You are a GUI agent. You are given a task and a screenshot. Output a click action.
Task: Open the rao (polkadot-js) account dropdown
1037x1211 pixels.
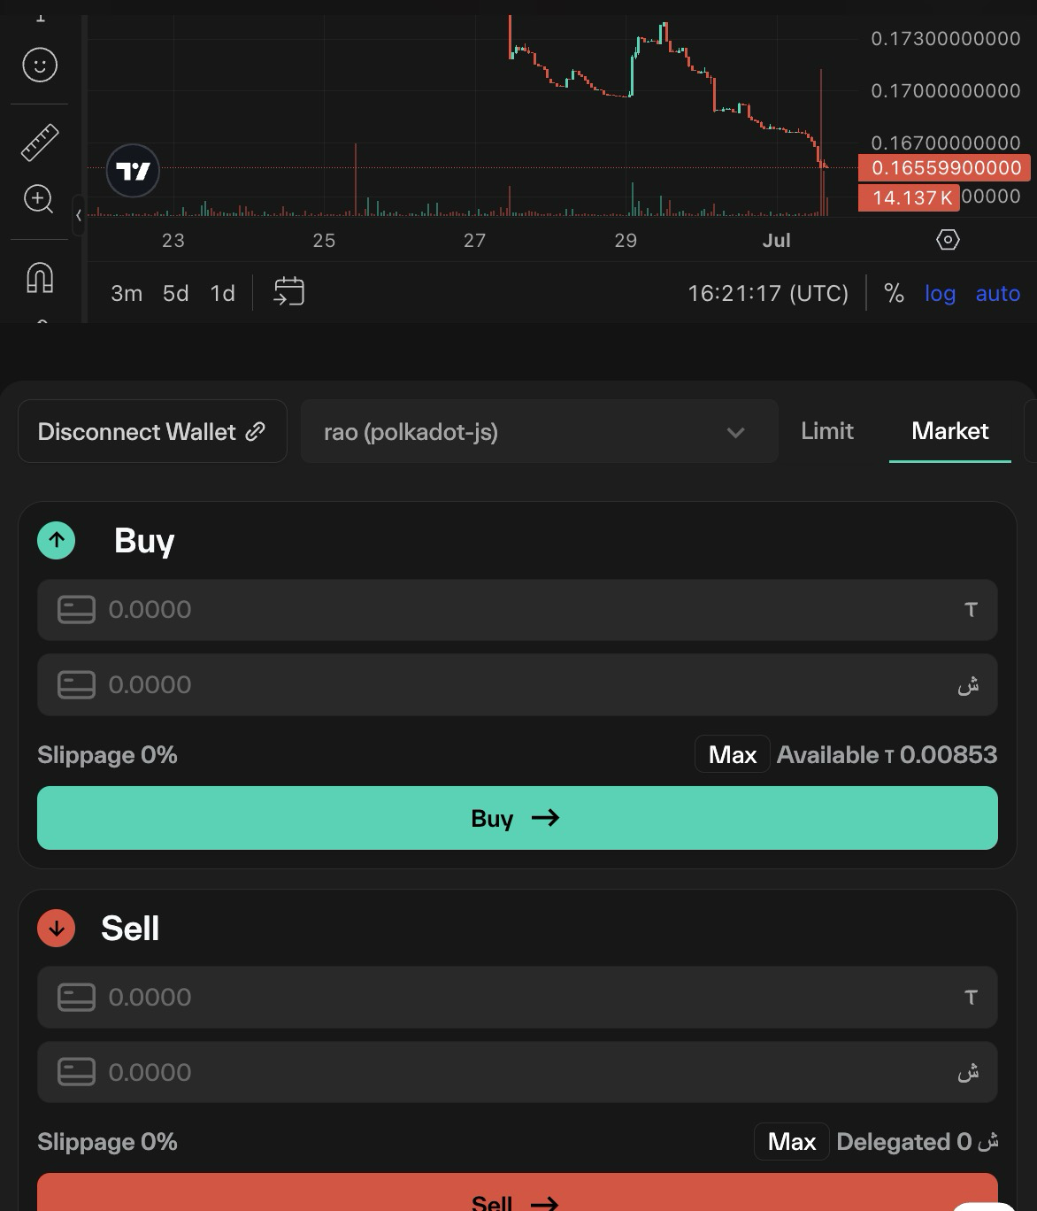click(x=540, y=431)
